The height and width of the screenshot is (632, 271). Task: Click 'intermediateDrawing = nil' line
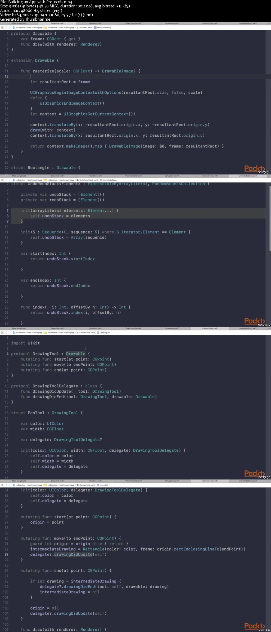70,592
